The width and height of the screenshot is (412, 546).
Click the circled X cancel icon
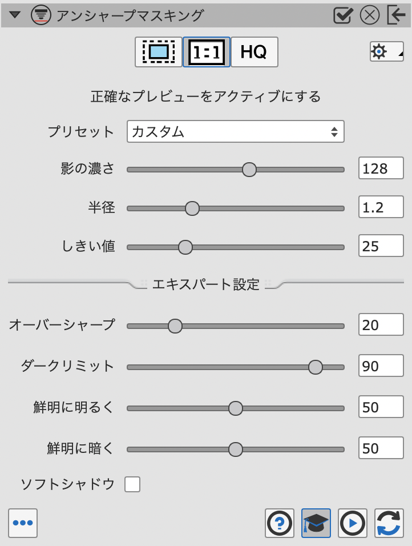370,15
